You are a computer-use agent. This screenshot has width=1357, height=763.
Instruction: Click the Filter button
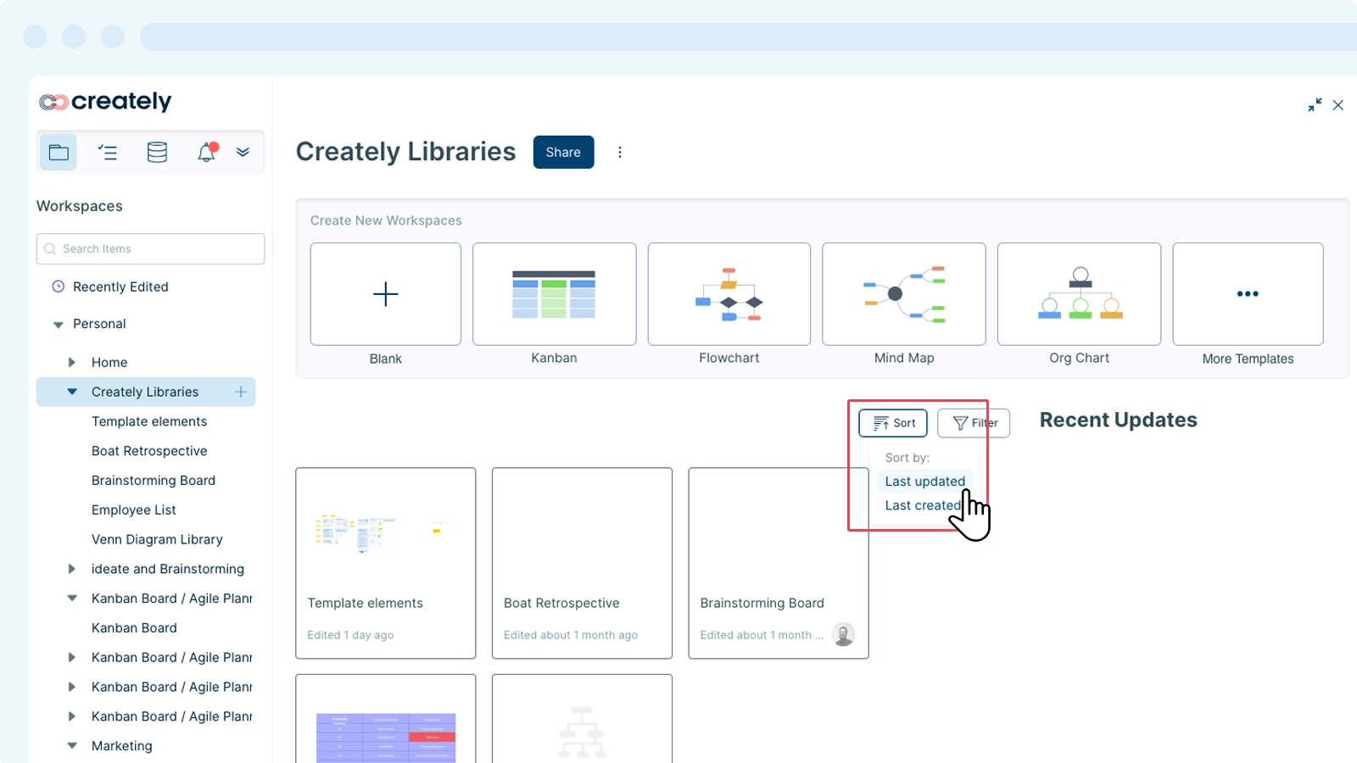(974, 423)
